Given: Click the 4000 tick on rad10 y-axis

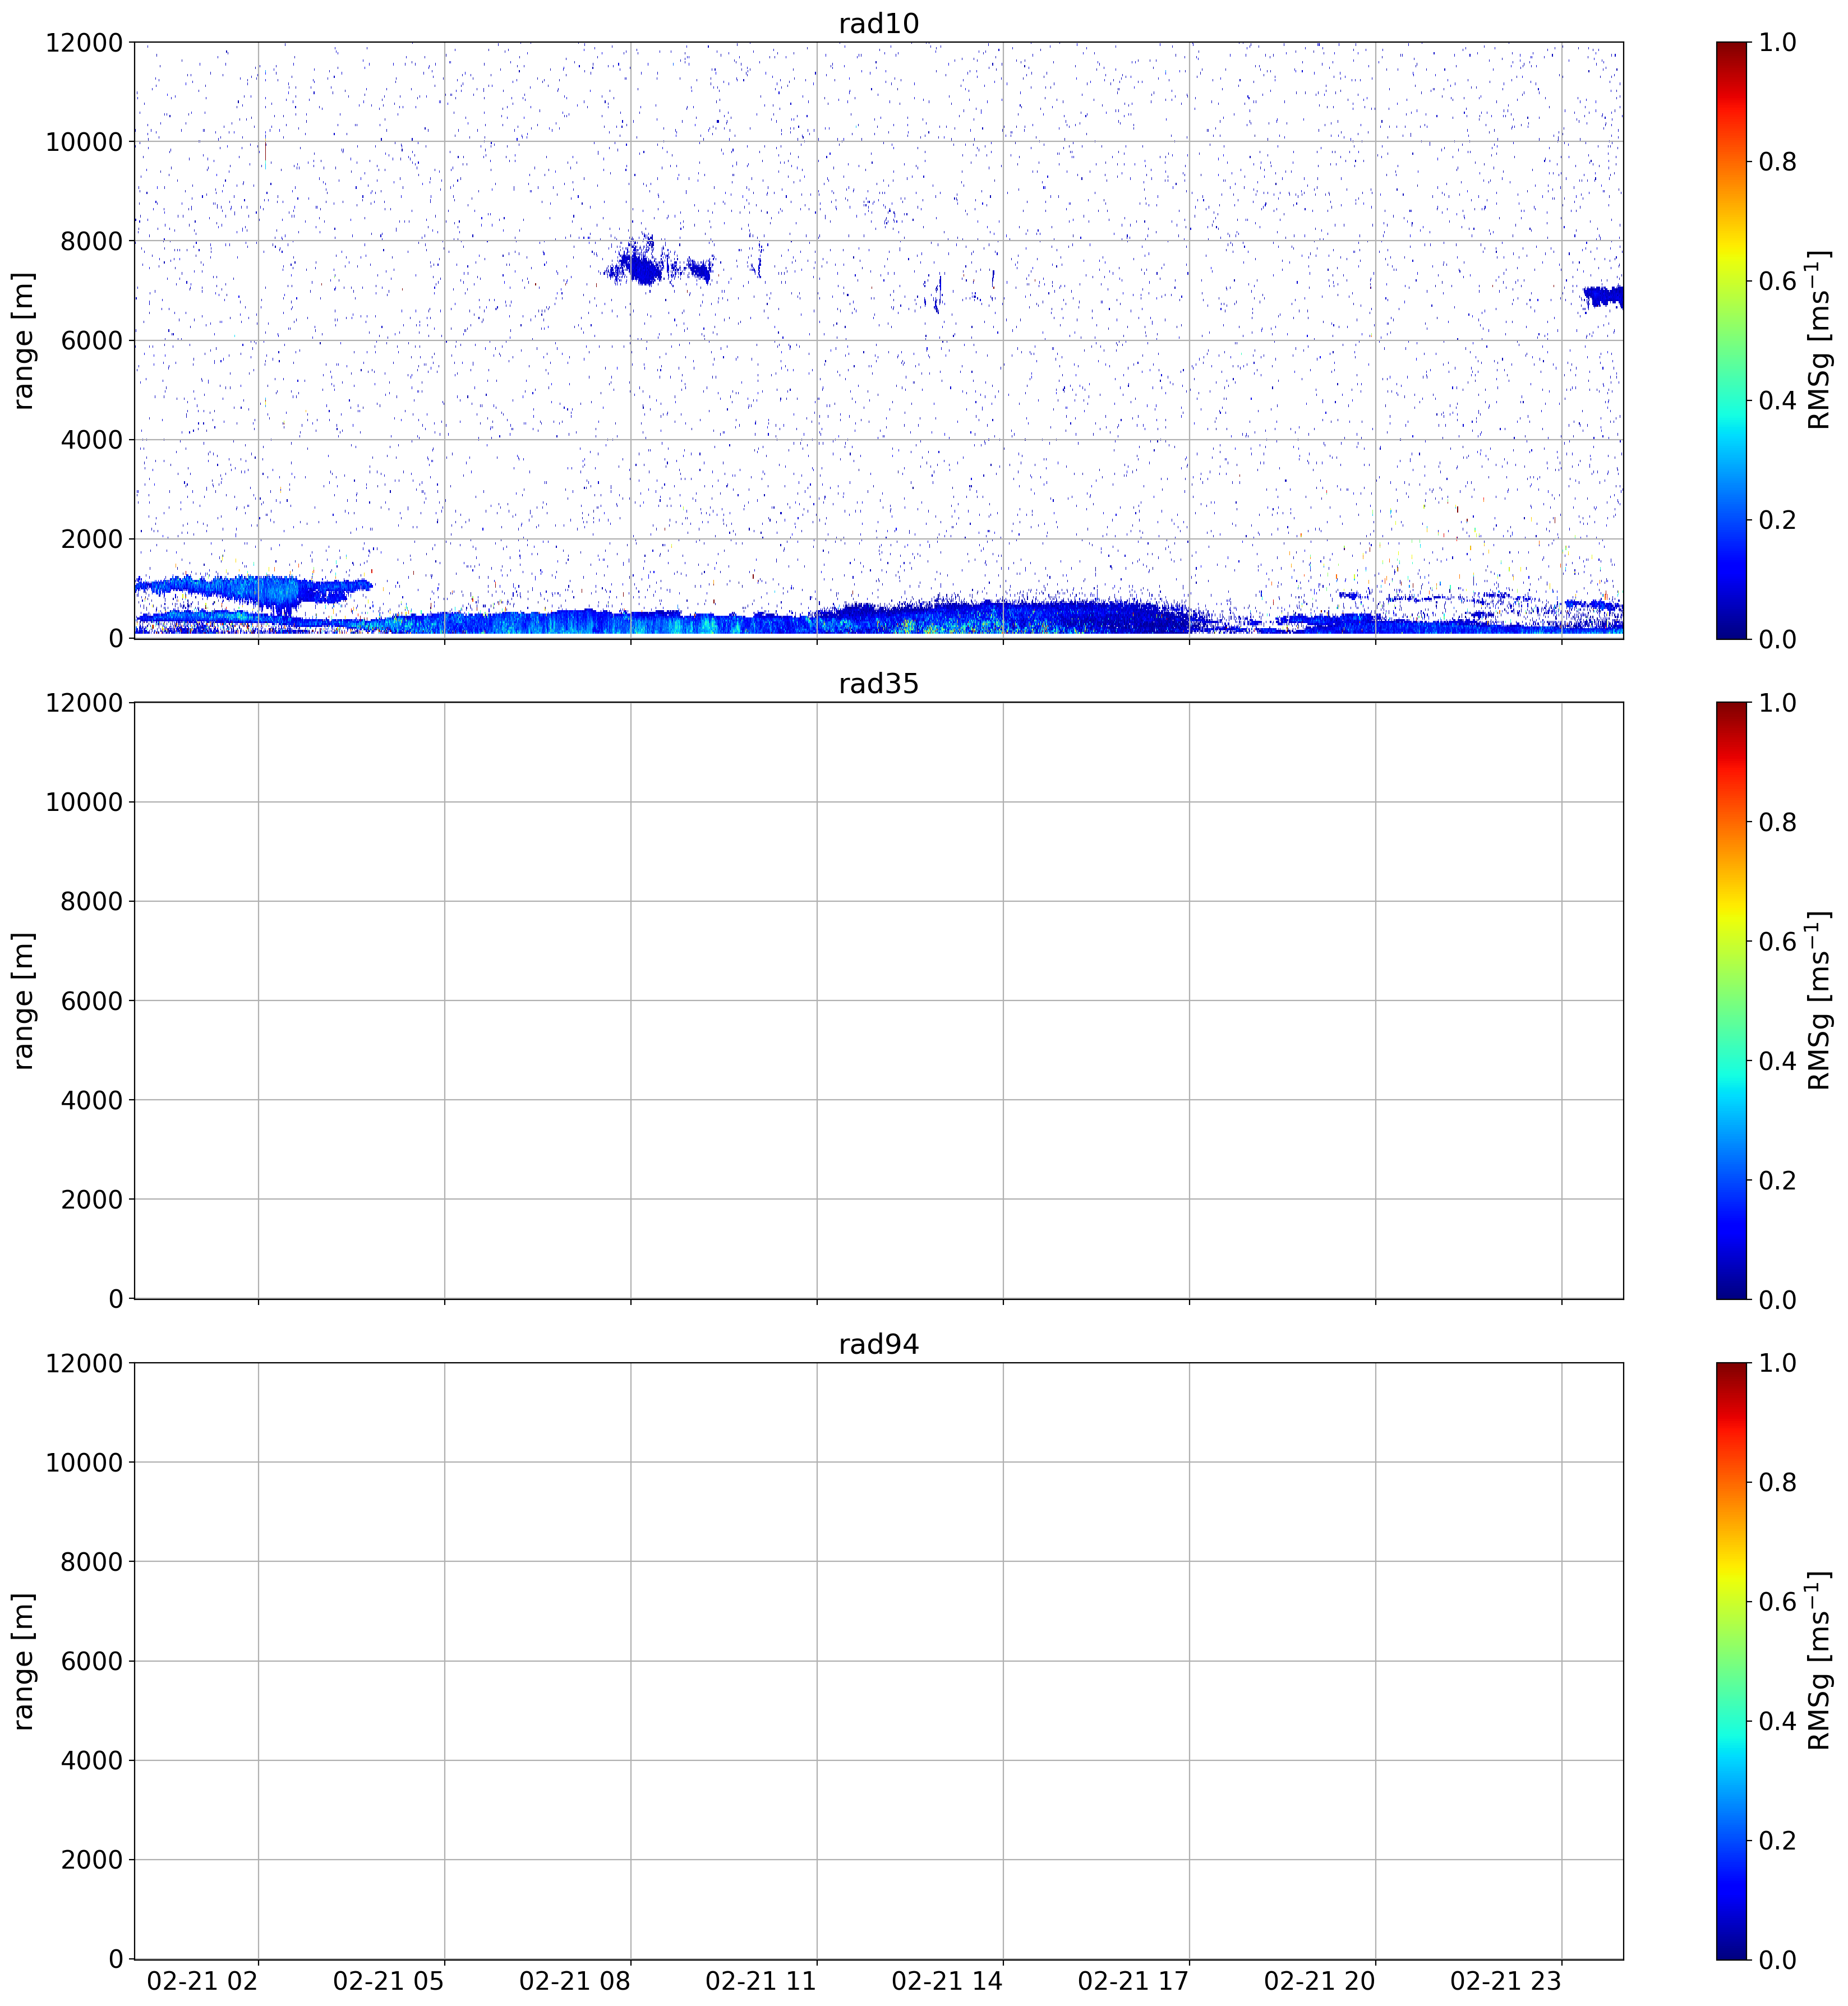Looking at the screenshot, I should (x=91, y=440).
